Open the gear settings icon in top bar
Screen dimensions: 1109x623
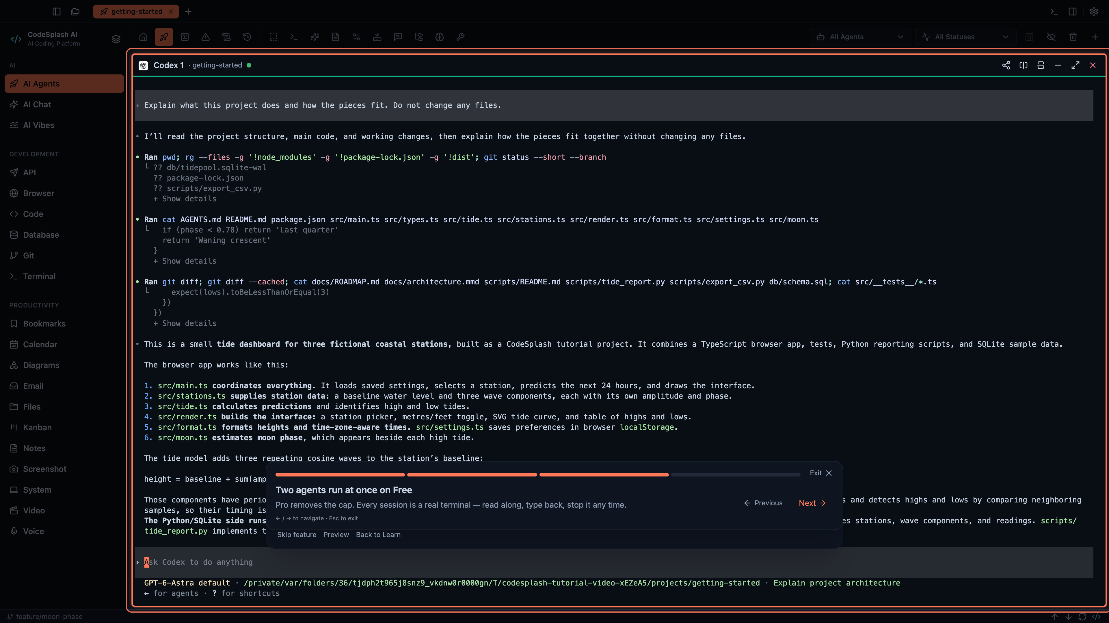[1094, 12]
